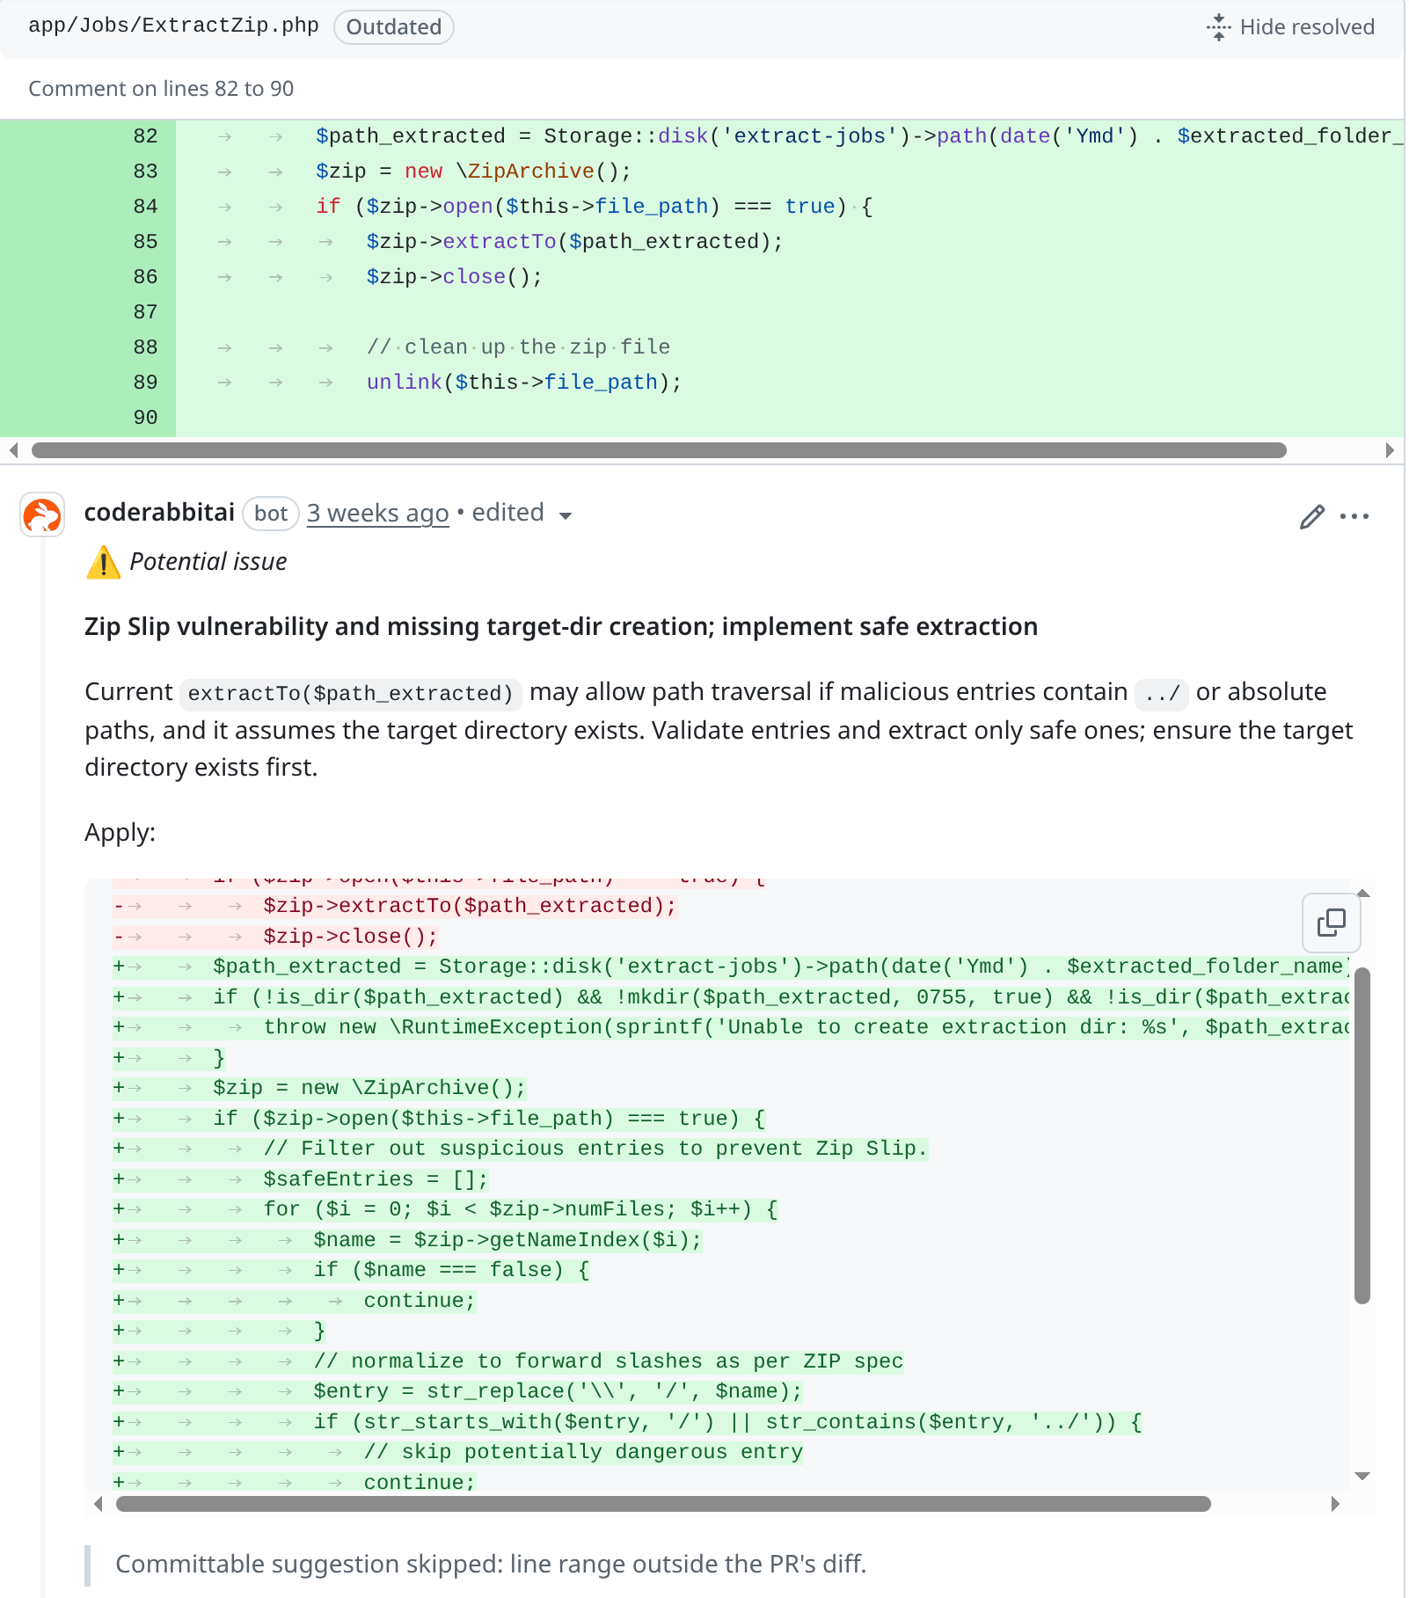Image resolution: width=1409 pixels, height=1598 pixels.
Task: Click the 'unlink($this->file_path);' code line
Action: coord(524,383)
